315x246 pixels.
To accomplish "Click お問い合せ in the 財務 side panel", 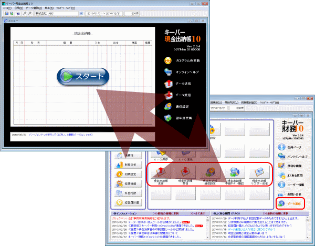I will [x=290, y=194].
